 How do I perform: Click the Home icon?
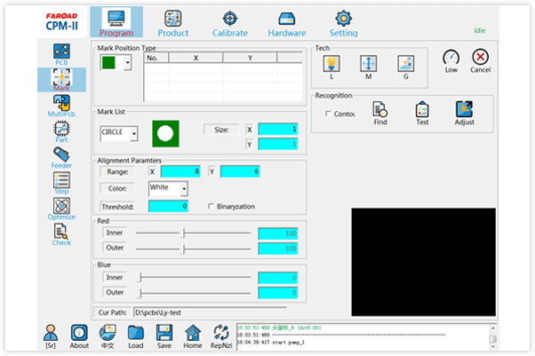(x=193, y=336)
